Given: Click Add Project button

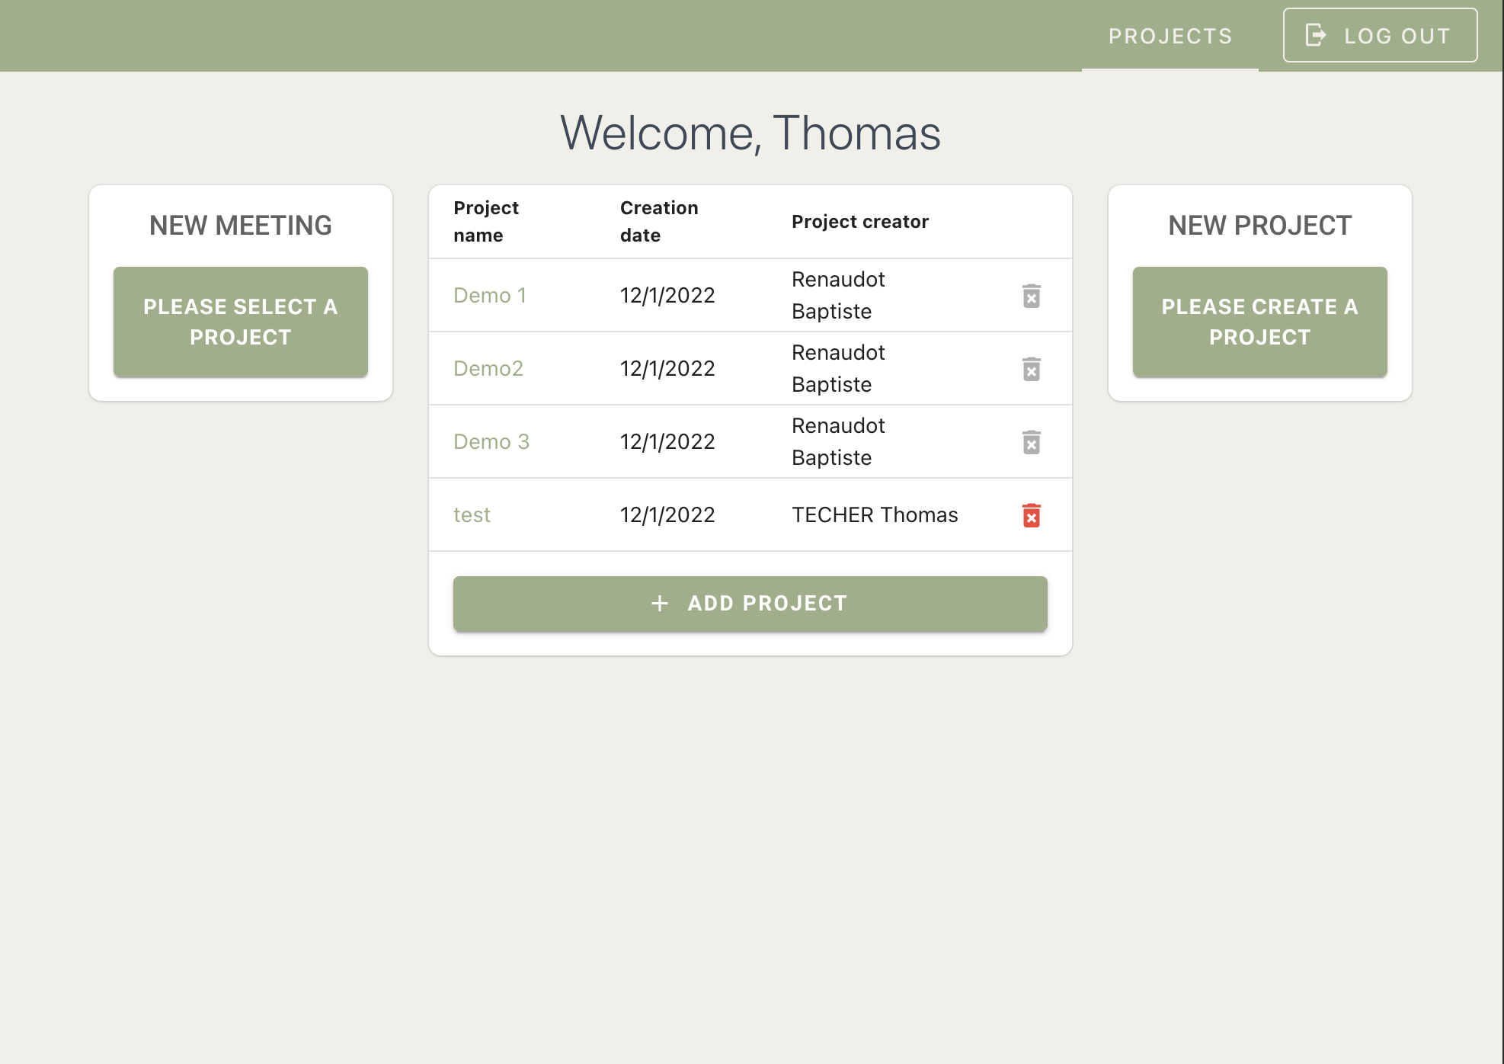Looking at the screenshot, I should [x=750, y=604].
